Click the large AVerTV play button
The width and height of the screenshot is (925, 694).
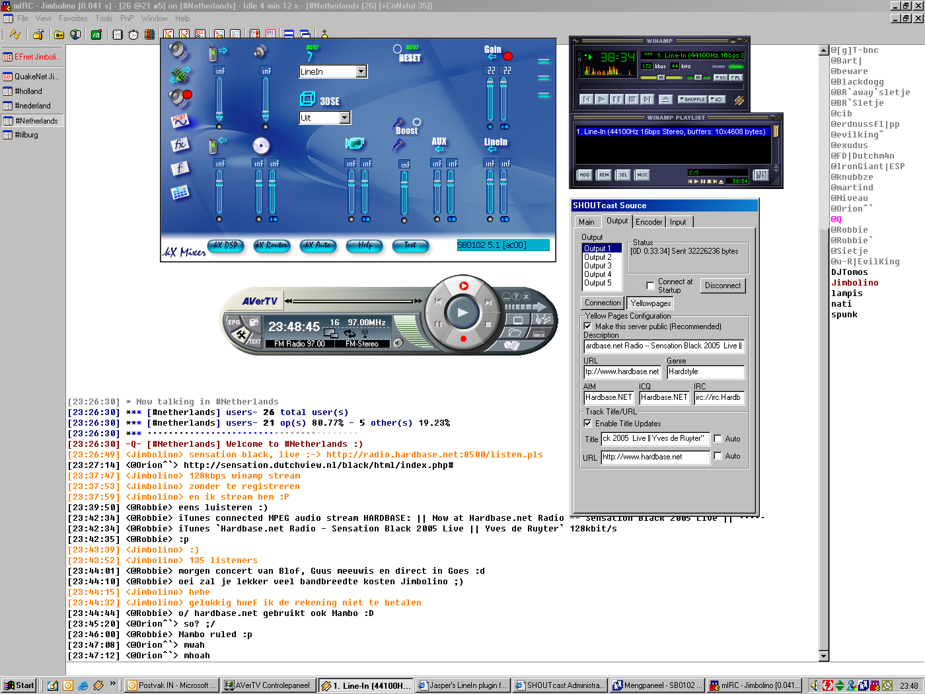coord(462,313)
